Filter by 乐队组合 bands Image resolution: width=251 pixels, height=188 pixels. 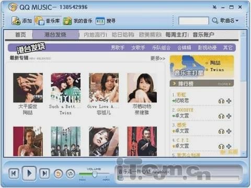coord(161,48)
